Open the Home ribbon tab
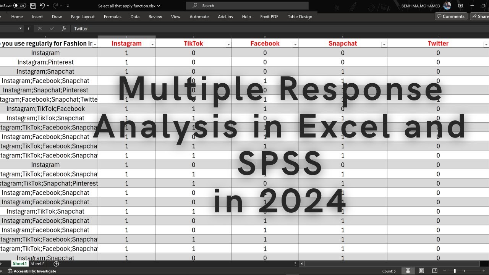This screenshot has height=275, width=489. click(x=17, y=17)
